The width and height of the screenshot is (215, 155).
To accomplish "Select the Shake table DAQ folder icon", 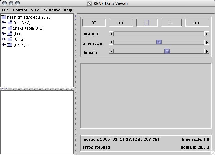I will click(10, 28).
